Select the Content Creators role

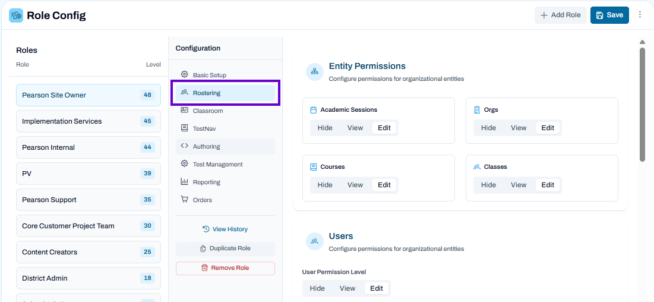(89, 252)
